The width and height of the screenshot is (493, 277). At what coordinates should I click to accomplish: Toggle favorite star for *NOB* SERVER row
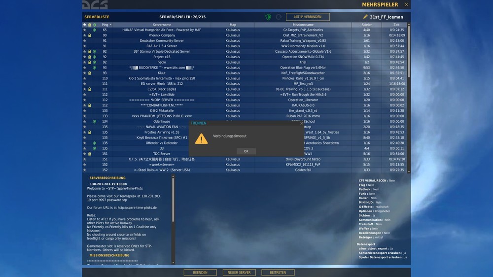85,100
